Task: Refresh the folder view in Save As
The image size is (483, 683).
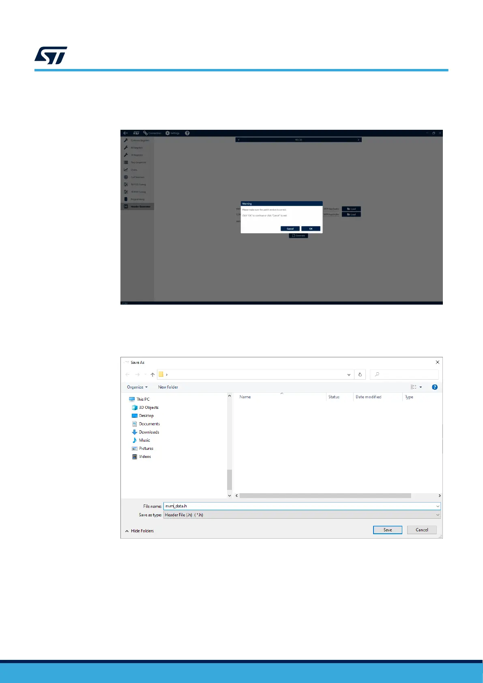Action: [360, 374]
